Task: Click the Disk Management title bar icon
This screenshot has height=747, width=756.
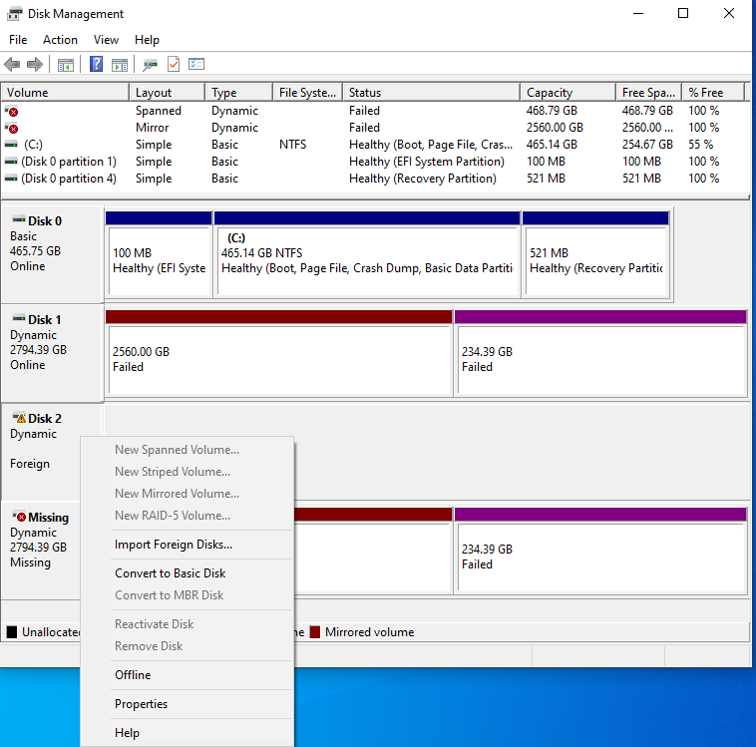Action: click(x=15, y=14)
